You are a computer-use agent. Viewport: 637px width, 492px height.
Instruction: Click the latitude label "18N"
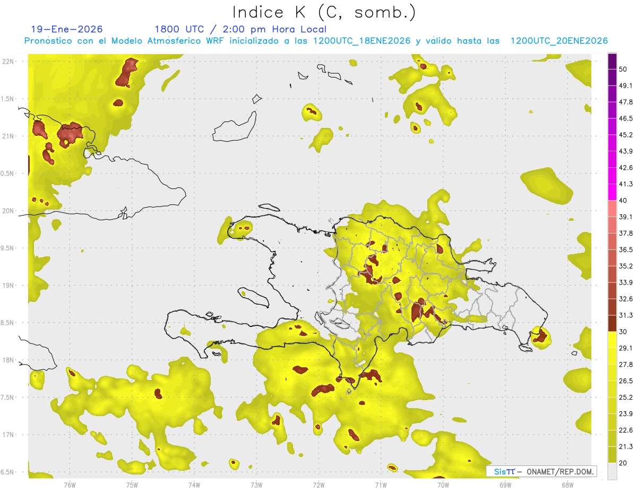8,360
